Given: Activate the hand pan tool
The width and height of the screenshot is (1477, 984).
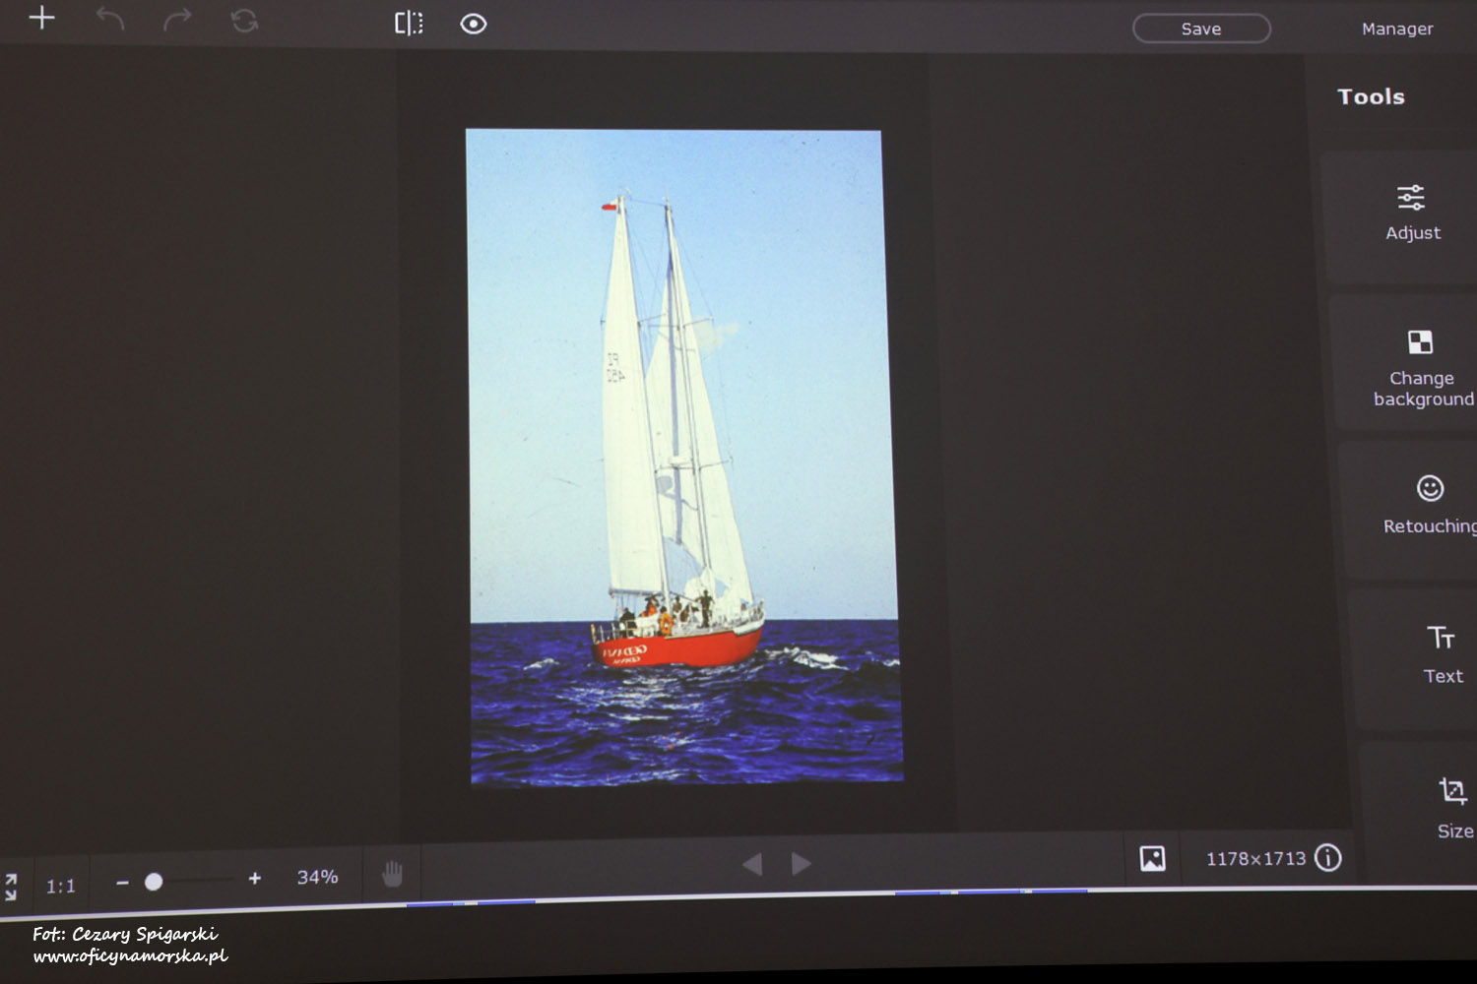Looking at the screenshot, I should point(393,873).
